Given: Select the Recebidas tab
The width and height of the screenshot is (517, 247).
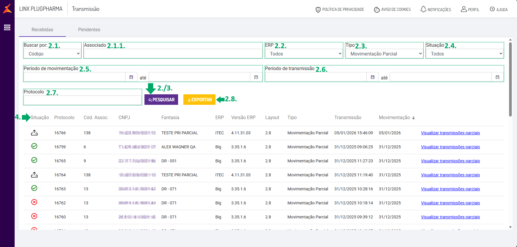Looking at the screenshot, I should pos(42,29).
